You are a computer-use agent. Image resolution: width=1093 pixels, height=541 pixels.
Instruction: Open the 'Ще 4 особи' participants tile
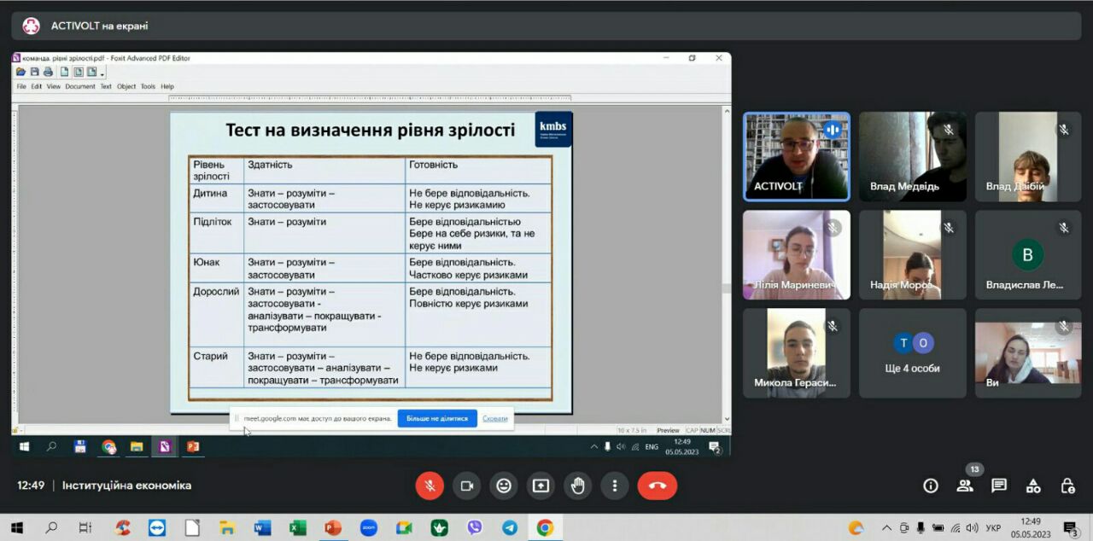click(x=912, y=352)
